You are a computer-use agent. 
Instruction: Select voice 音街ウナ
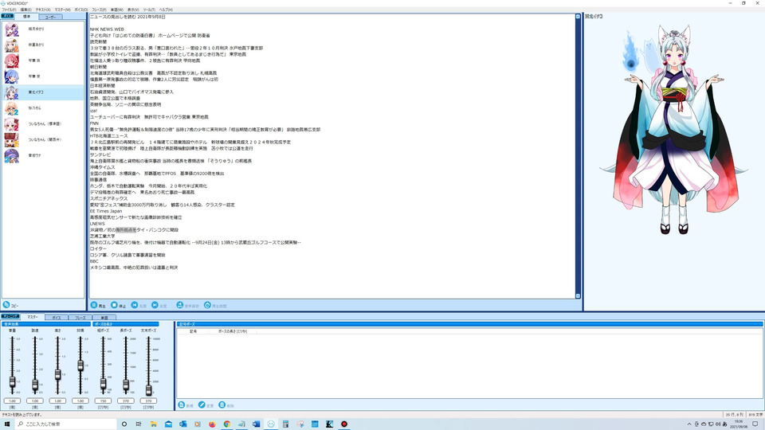[x=43, y=155]
